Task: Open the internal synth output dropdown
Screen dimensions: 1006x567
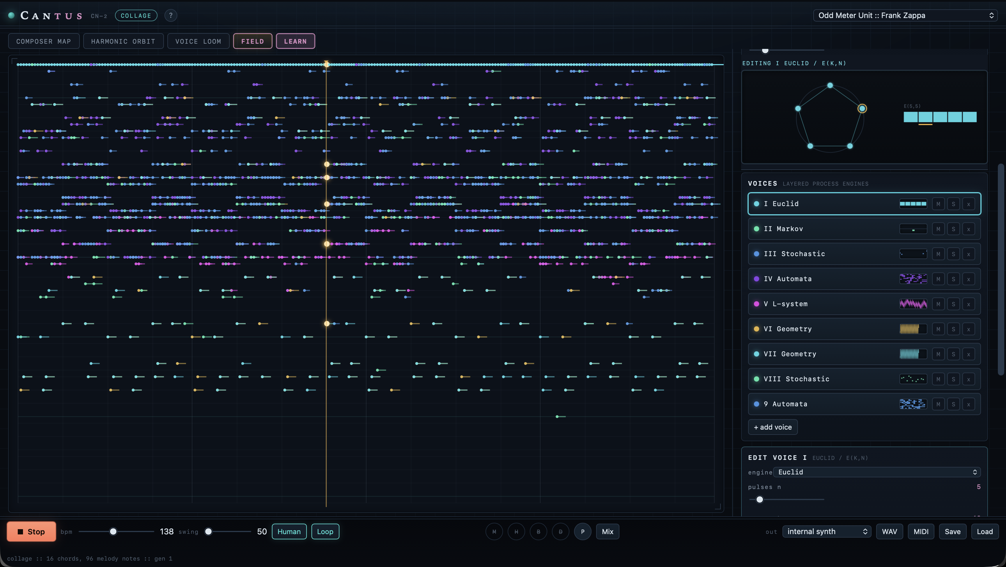Action: pyautogui.click(x=827, y=531)
